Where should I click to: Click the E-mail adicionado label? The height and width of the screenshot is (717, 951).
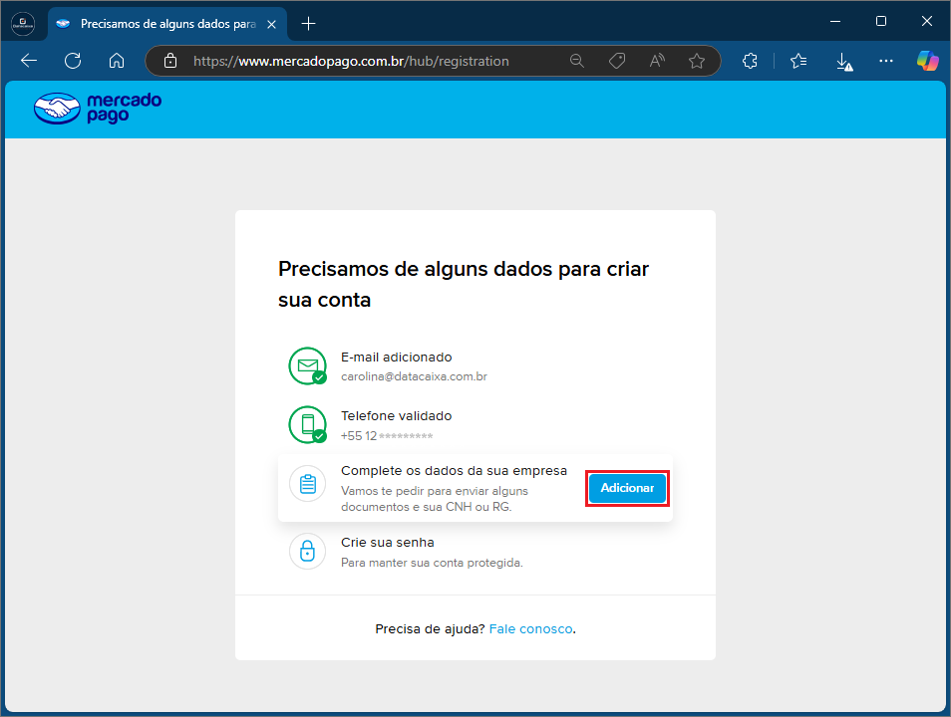pyautogui.click(x=396, y=357)
